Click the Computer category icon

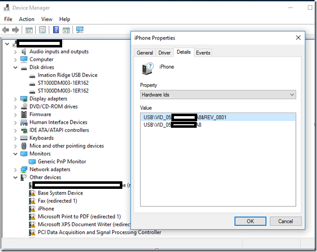click(24, 60)
